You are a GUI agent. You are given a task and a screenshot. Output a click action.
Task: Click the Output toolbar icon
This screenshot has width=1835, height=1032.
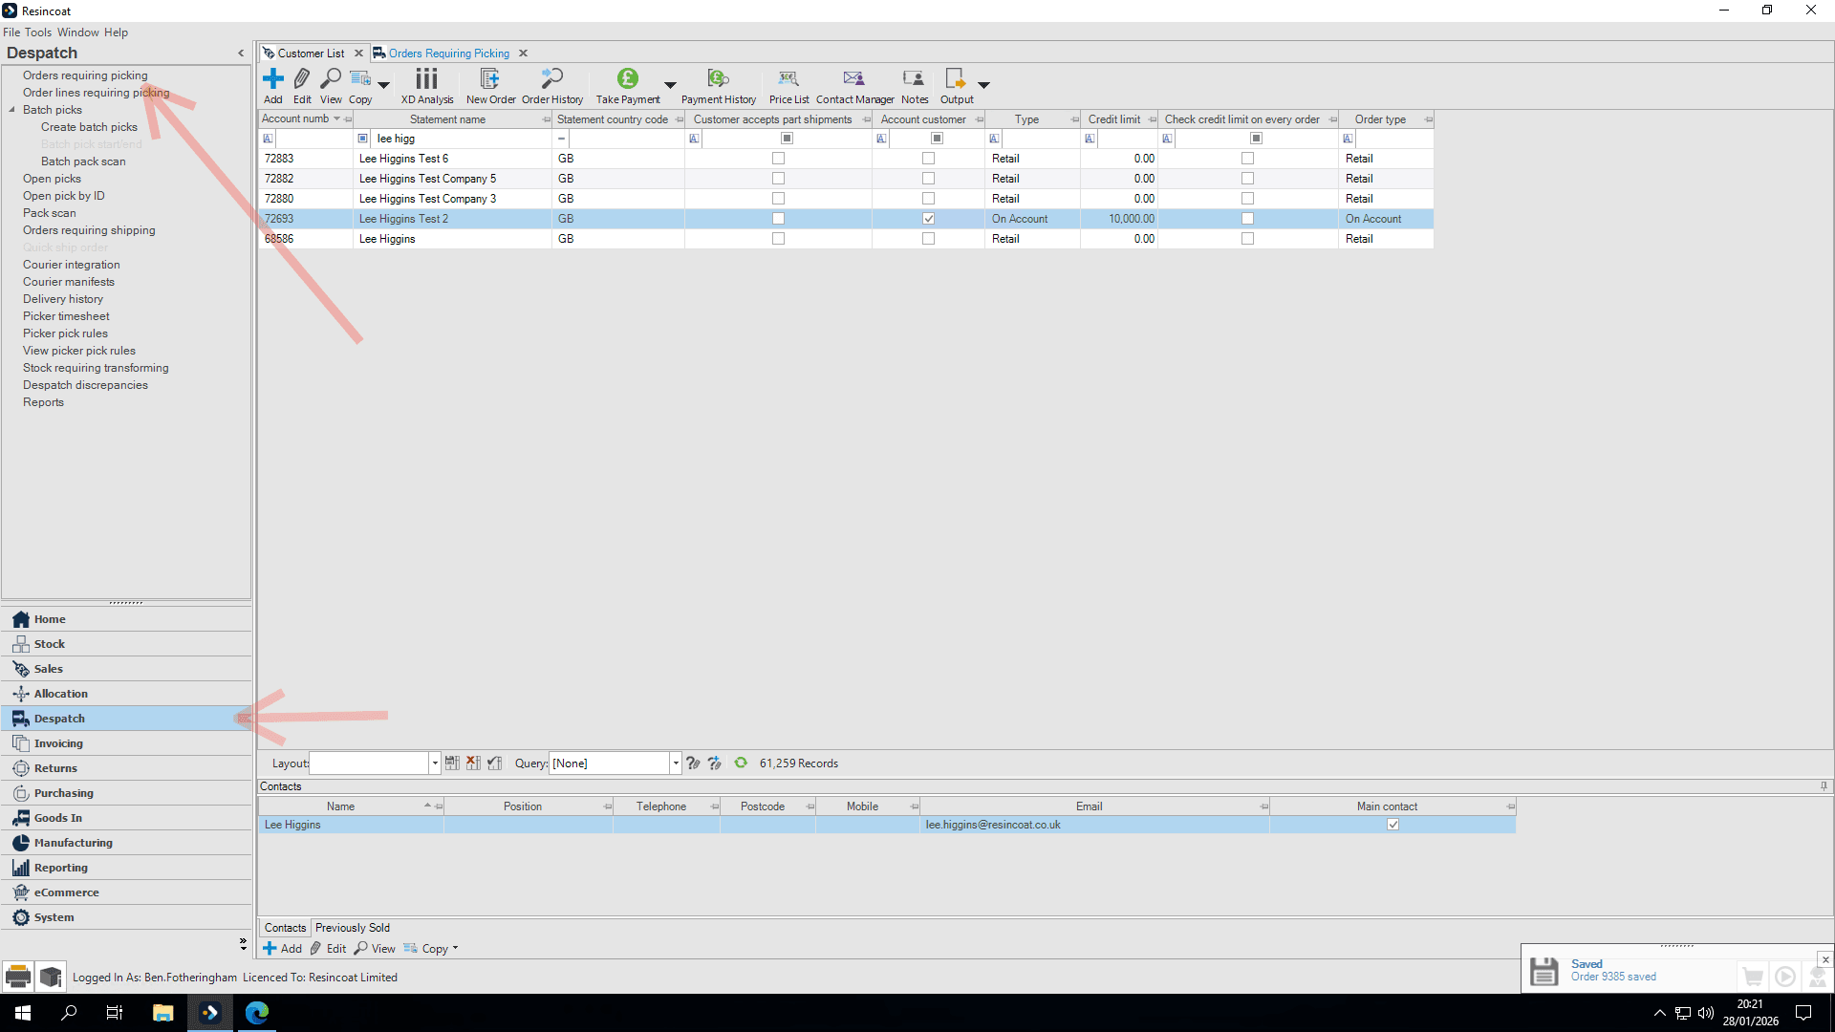tap(956, 79)
